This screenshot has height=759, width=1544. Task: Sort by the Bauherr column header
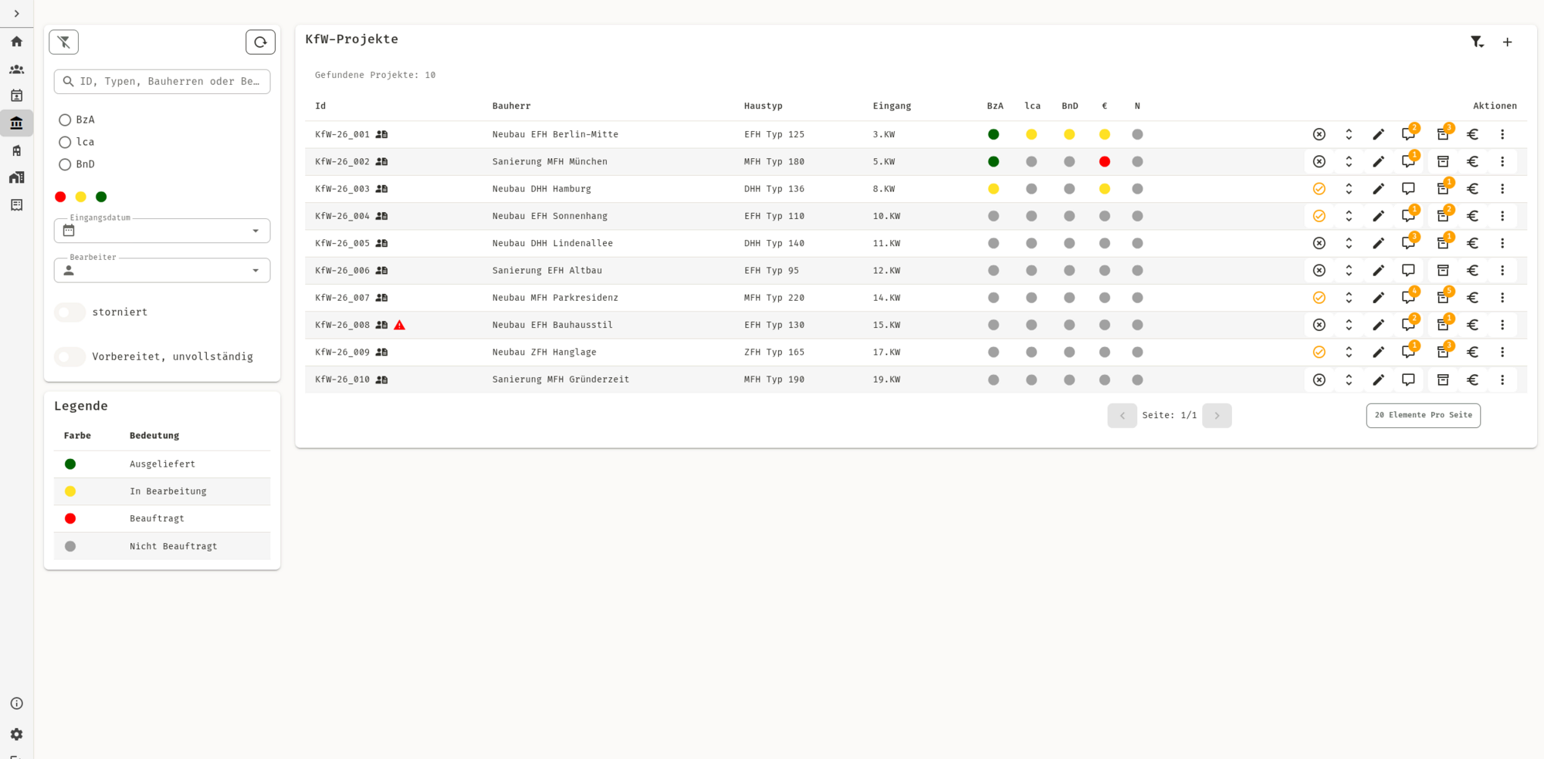(511, 106)
